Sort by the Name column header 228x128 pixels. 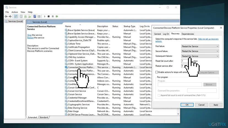point(80,26)
